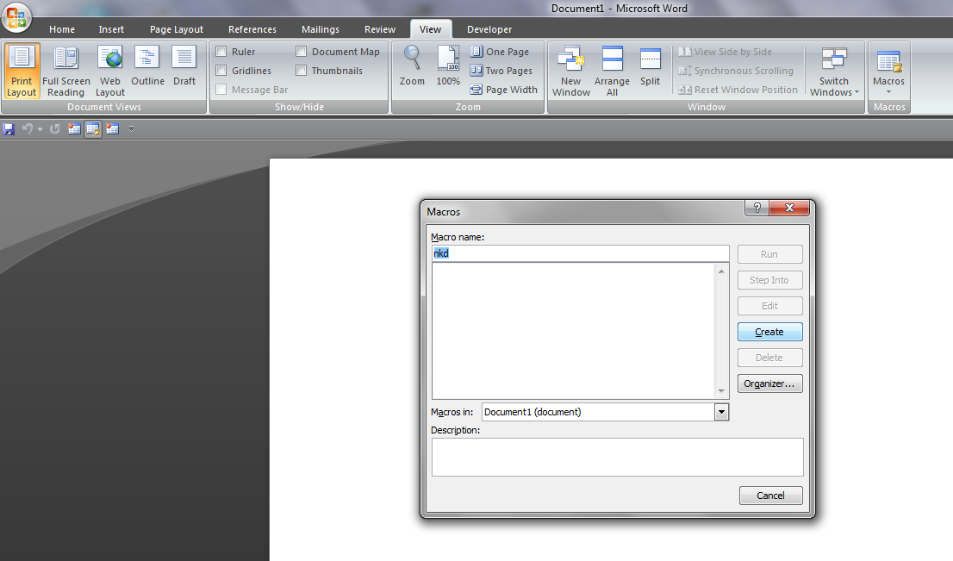Open the Zoom magnifier dialog
953x561 pixels.
point(412,65)
